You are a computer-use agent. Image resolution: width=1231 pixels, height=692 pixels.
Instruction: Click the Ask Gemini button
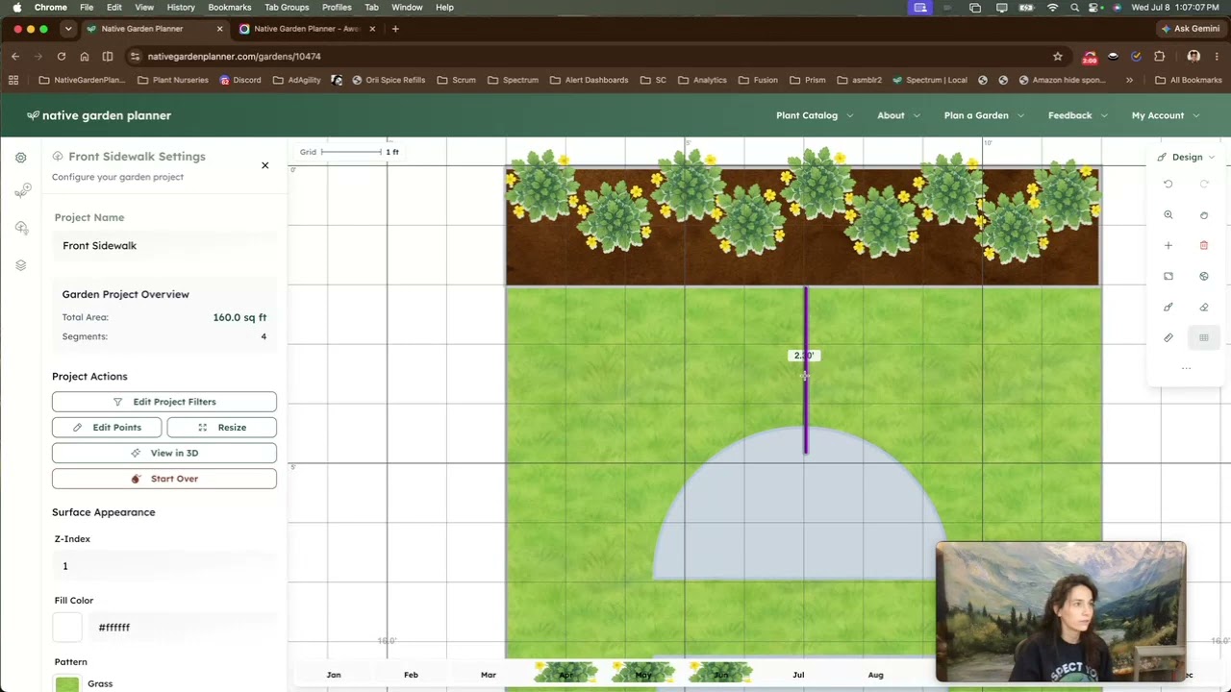(1191, 29)
